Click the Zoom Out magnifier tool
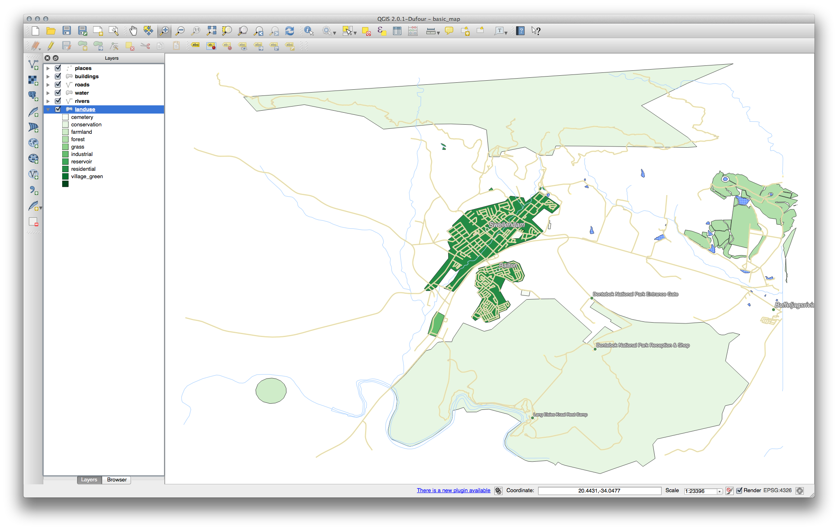The image size is (838, 530). (x=180, y=31)
